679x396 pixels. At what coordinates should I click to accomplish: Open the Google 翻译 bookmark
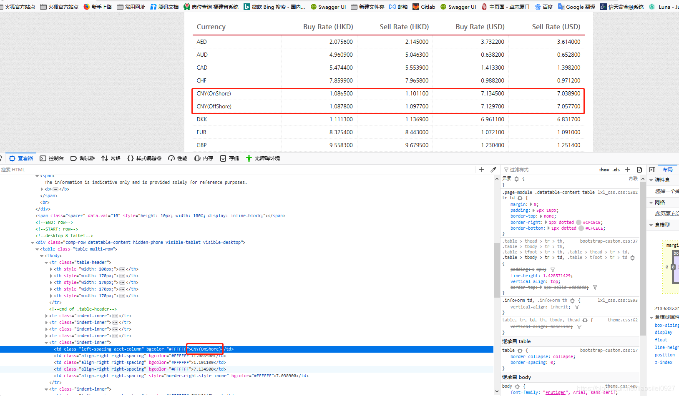click(x=576, y=7)
